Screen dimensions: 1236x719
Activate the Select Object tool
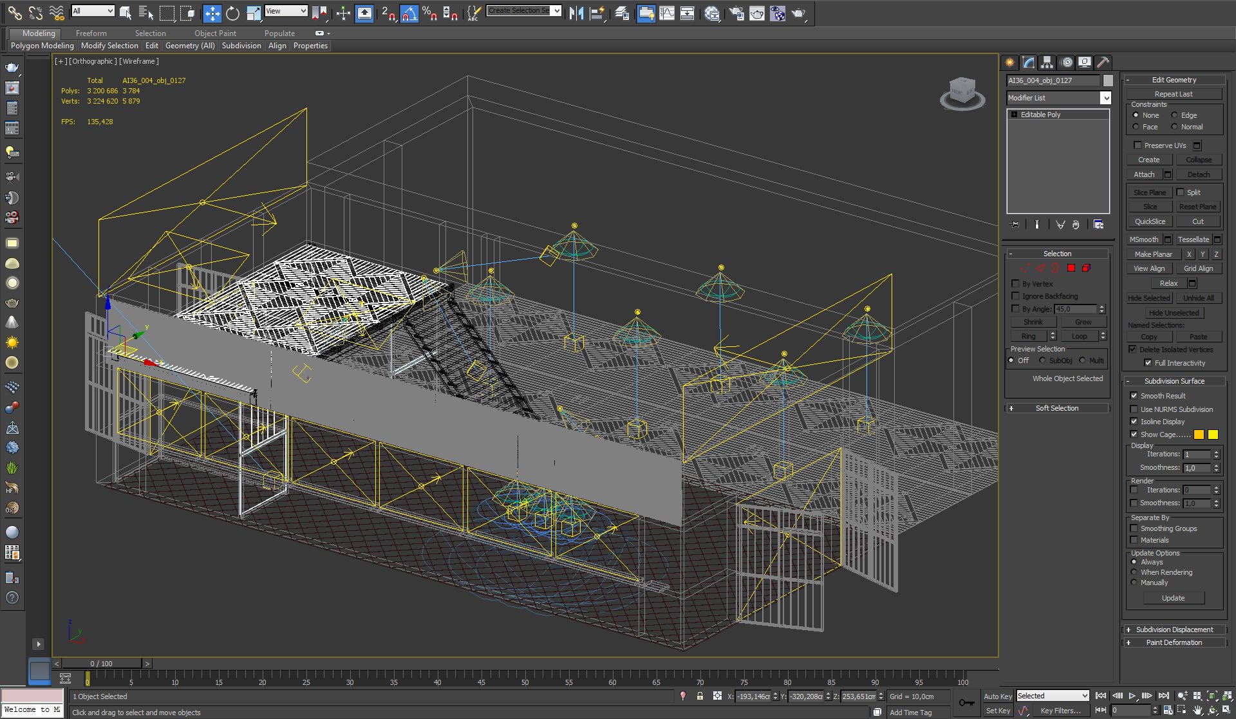pyautogui.click(x=126, y=12)
